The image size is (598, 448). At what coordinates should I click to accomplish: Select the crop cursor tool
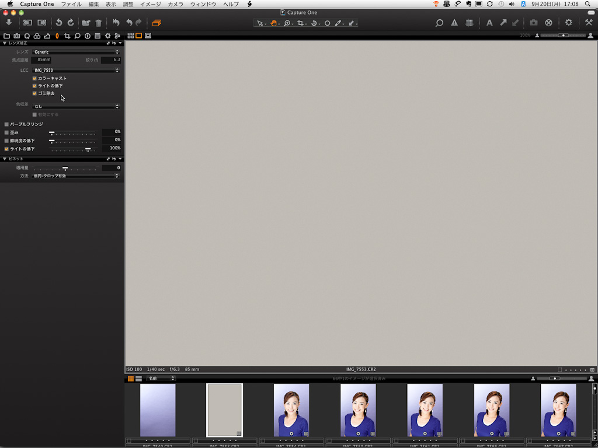click(300, 23)
